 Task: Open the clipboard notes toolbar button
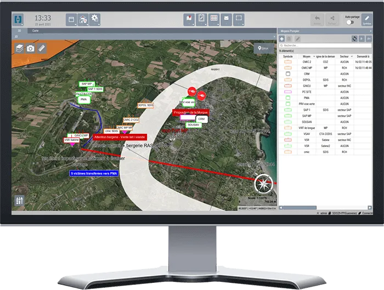click(x=201, y=20)
